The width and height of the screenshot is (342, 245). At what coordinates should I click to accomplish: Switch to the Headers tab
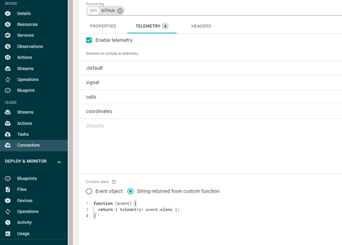[x=201, y=26]
